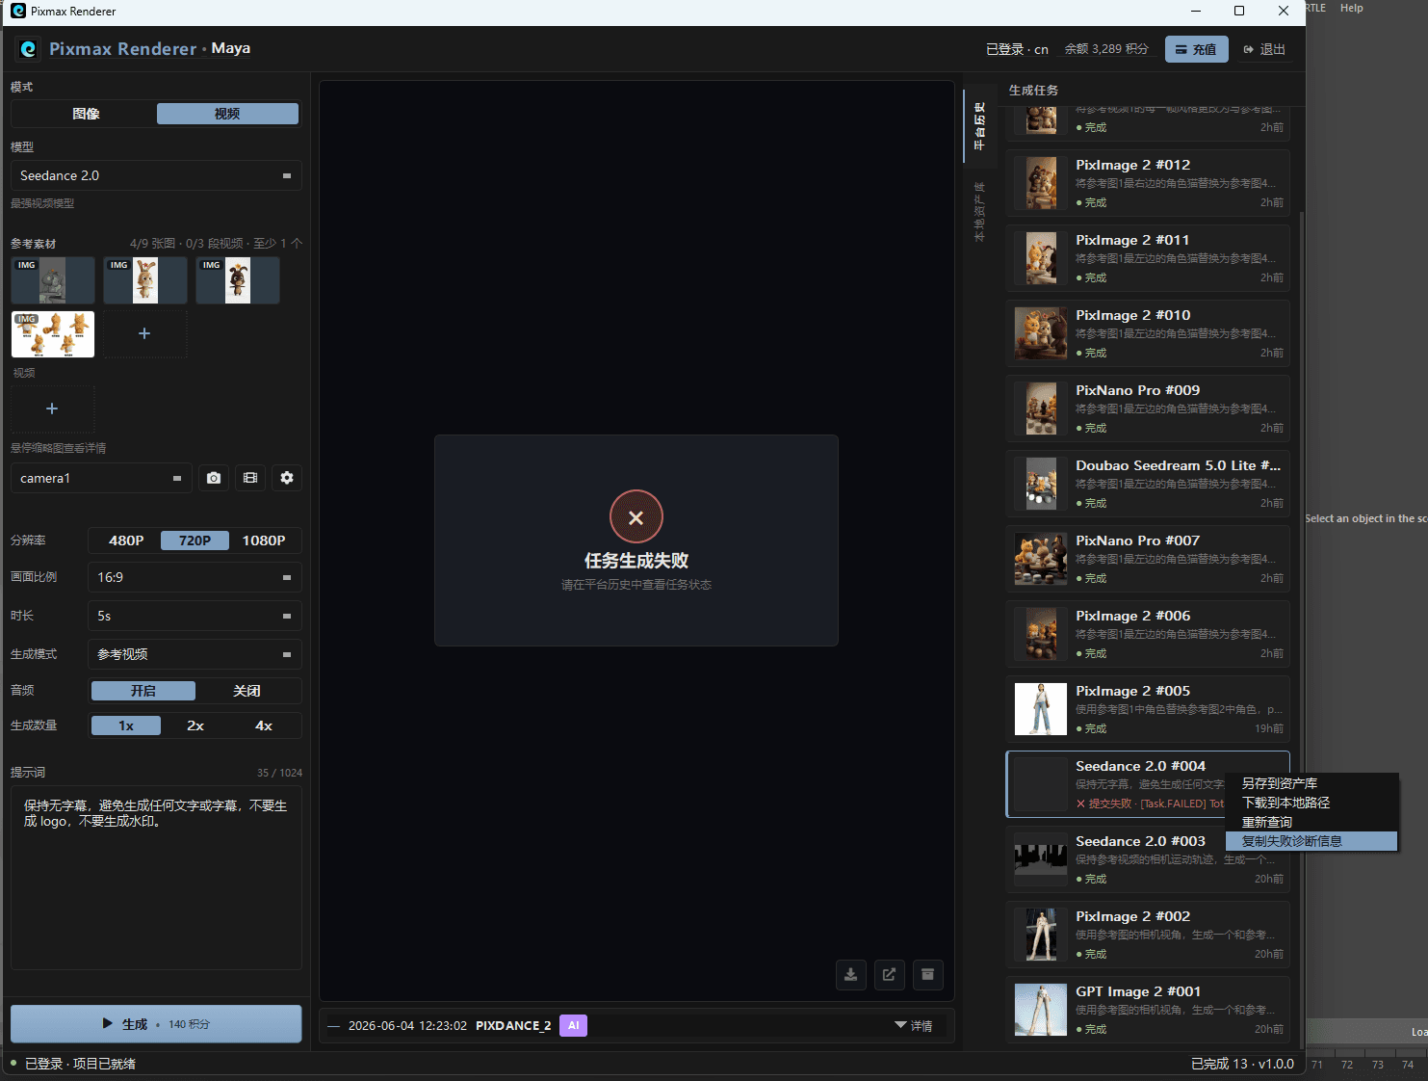Click the download icon below the preview

click(x=851, y=974)
